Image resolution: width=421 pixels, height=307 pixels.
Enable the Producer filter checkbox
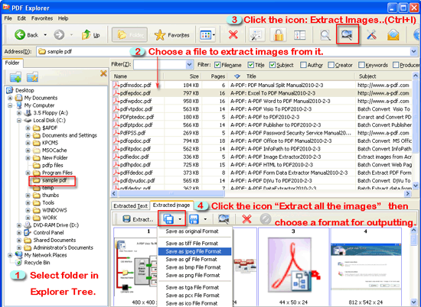click(396, 65)
